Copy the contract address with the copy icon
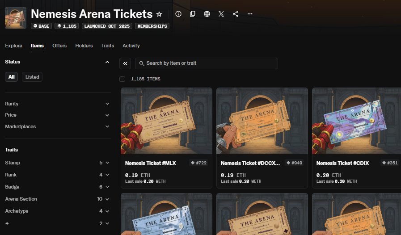This screenshot has height=235, width=401. 193,14
